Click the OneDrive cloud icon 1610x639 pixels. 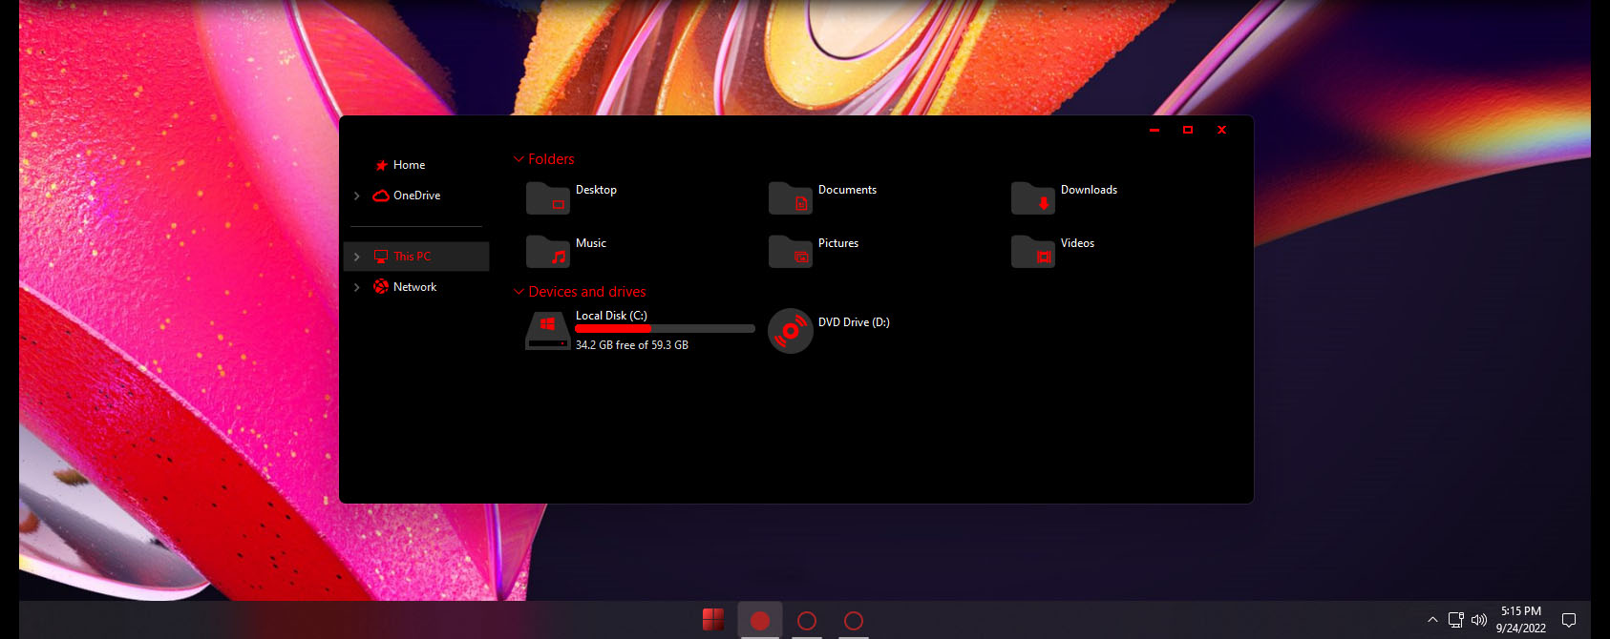point(381,196)
